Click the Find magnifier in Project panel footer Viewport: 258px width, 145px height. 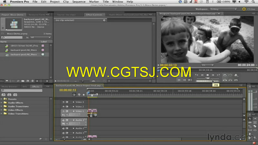[x=18, y=81]
